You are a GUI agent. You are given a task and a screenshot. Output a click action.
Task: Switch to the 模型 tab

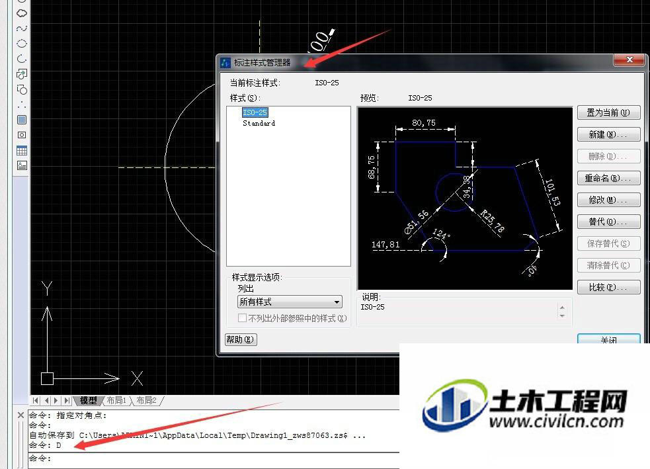88,401
